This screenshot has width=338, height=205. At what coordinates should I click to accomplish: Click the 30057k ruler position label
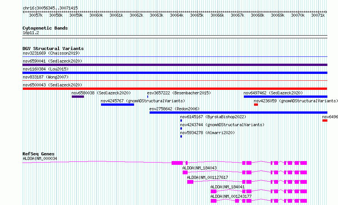(36, 15)
